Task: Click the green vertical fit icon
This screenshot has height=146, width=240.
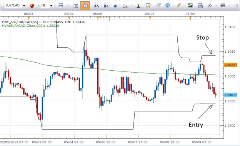Action: [x=138, y=6]
